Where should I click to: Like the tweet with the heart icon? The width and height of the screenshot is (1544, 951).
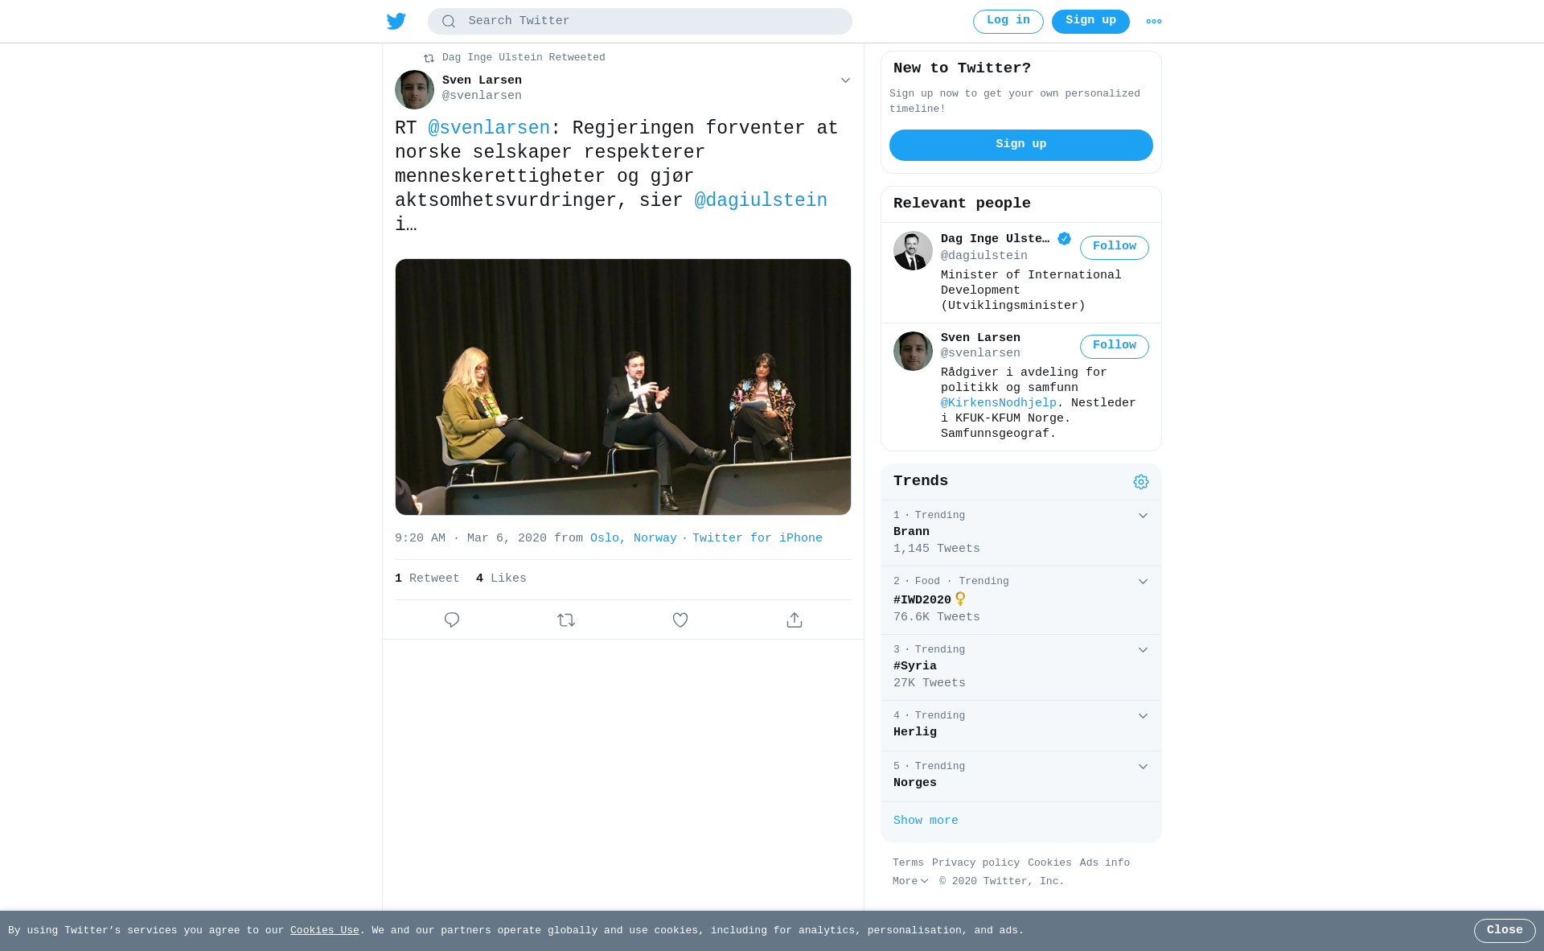tap(680, 620)
